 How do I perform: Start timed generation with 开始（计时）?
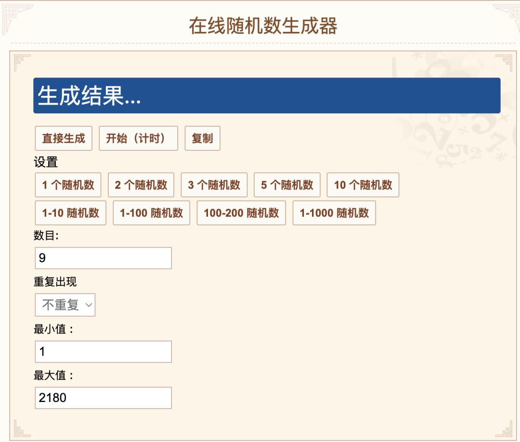[138, 138]
